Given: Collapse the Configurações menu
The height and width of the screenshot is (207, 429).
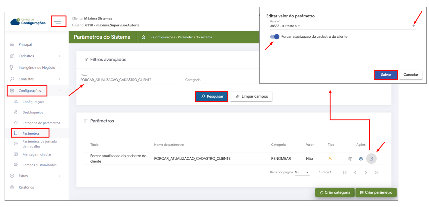Looking at the screenshot, I should pyautogui.click(x=36, y=91).
